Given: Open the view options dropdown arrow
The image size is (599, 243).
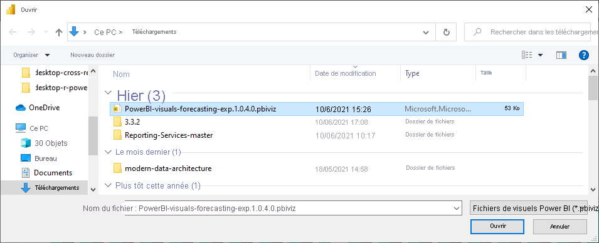Looking at the screenshot, I should tap(540, 55).
